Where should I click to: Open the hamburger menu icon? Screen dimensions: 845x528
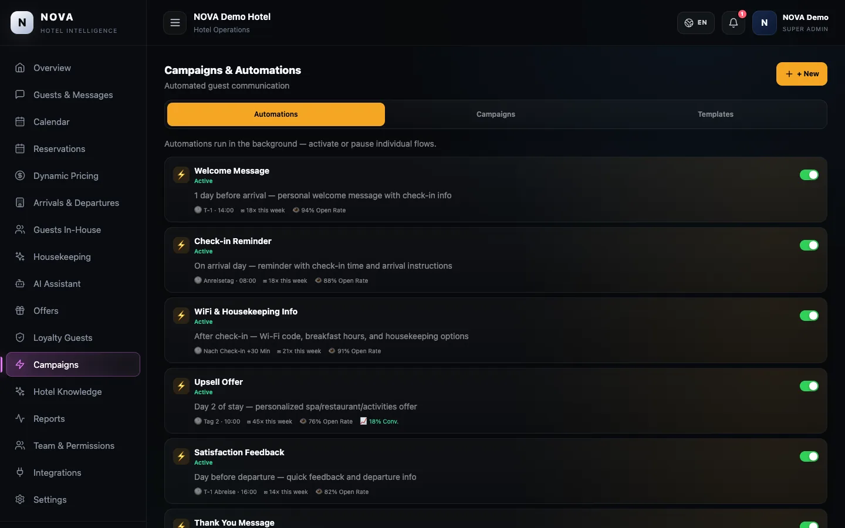pyautogui.click(x=175, y=23)
